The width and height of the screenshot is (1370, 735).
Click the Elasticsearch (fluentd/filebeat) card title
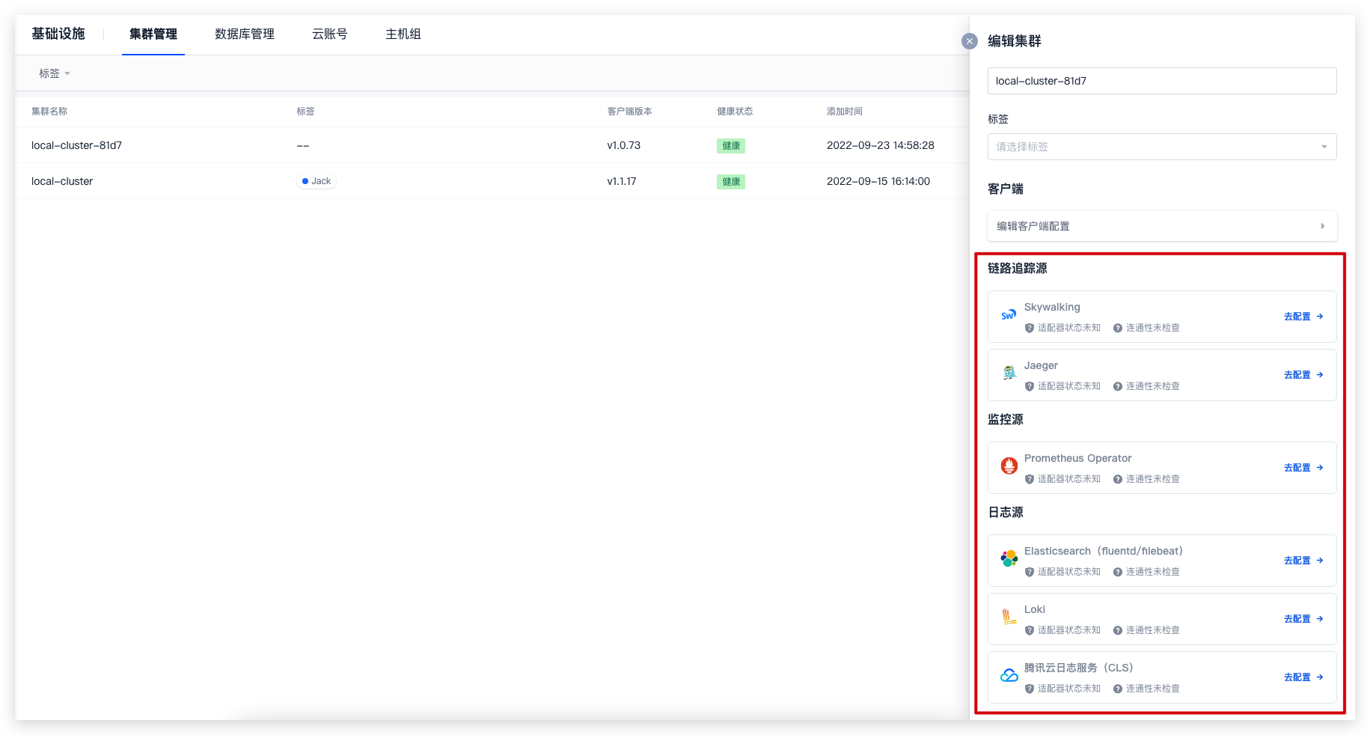point(1104,551)
